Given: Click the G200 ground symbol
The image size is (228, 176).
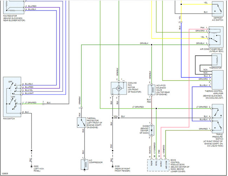Looking at the screenshot, I should pos(31,167).
